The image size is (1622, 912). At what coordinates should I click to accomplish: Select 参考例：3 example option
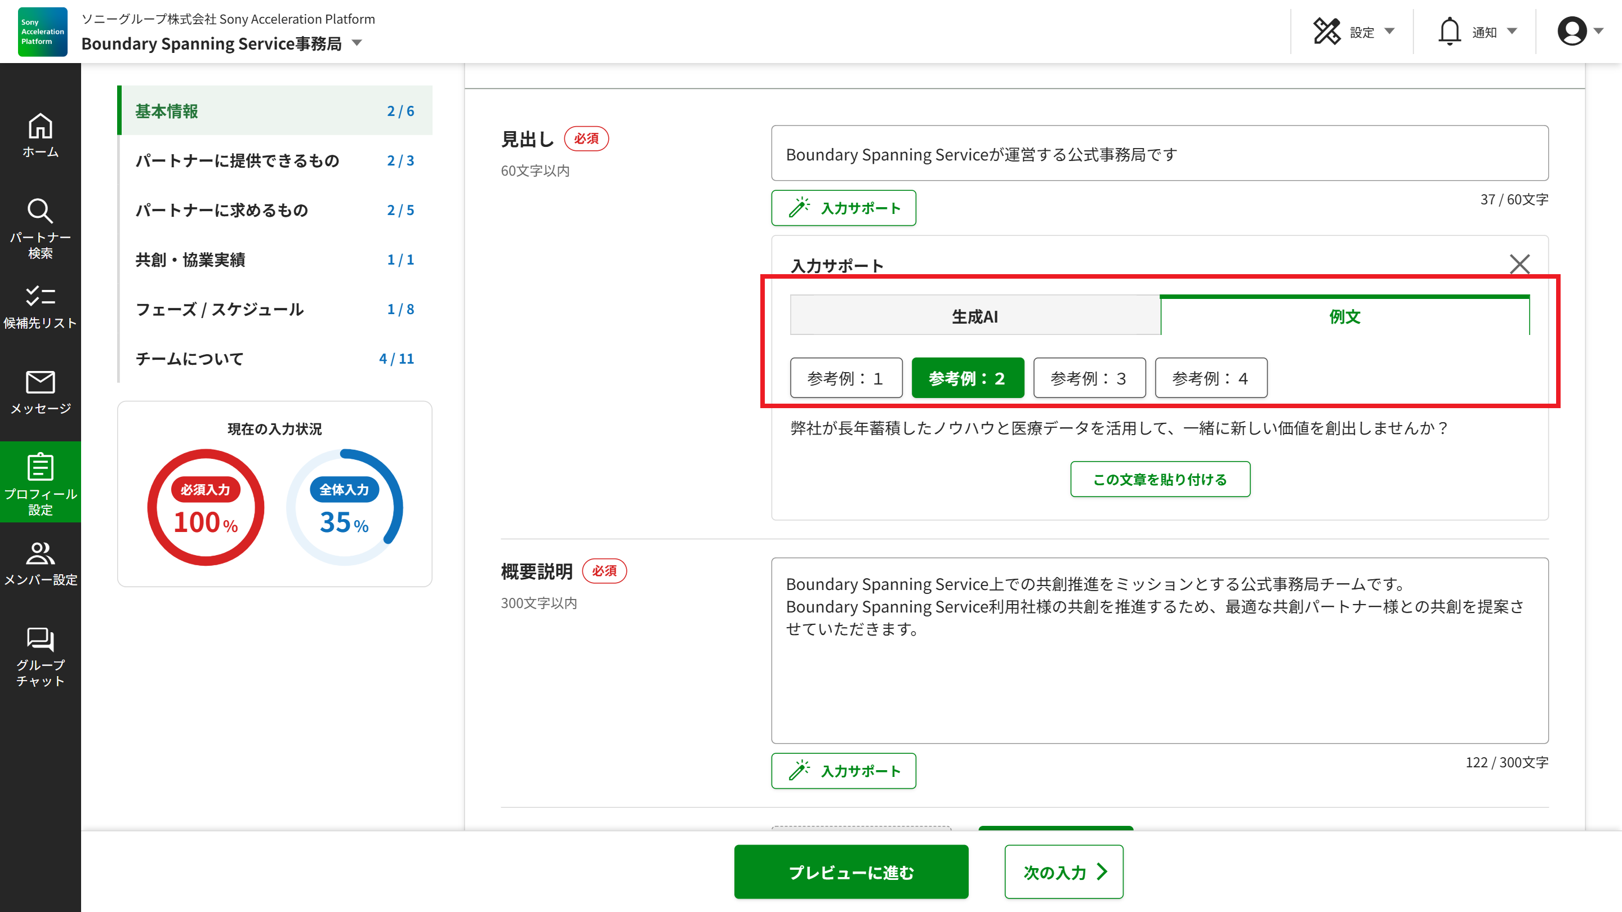(x=1089, y=378)
